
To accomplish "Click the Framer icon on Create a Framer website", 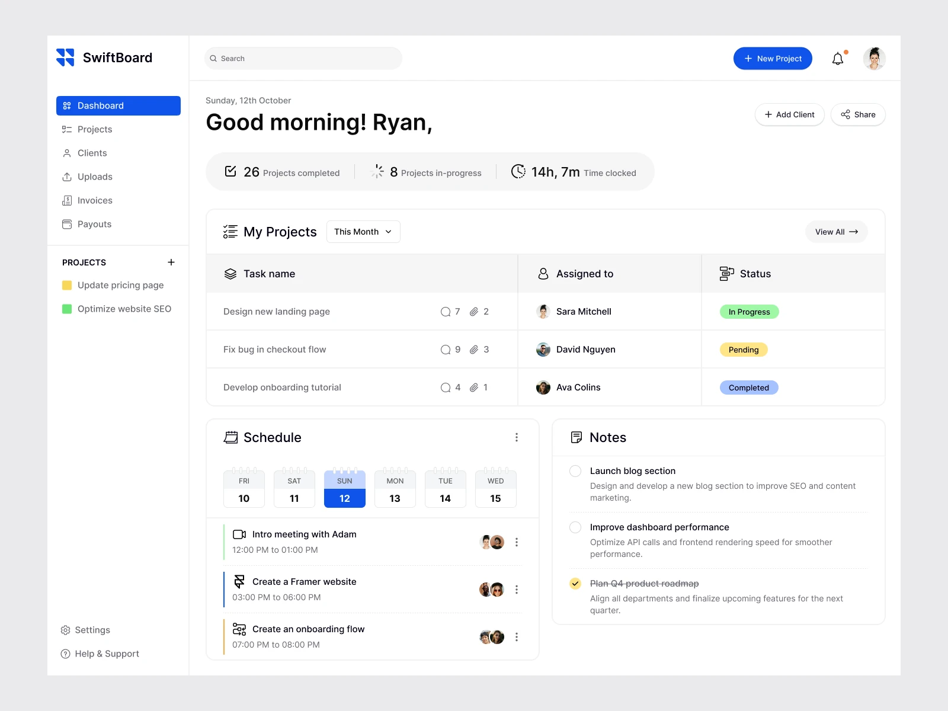I will tap(239, 582).
